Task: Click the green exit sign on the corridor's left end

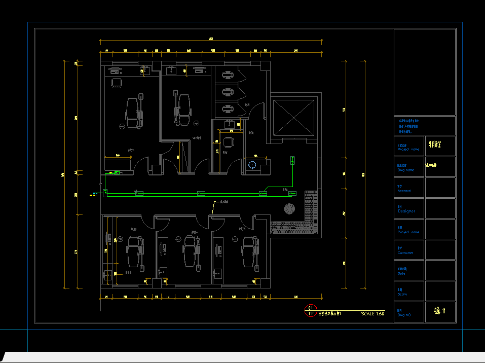Action: click(105, 193)
